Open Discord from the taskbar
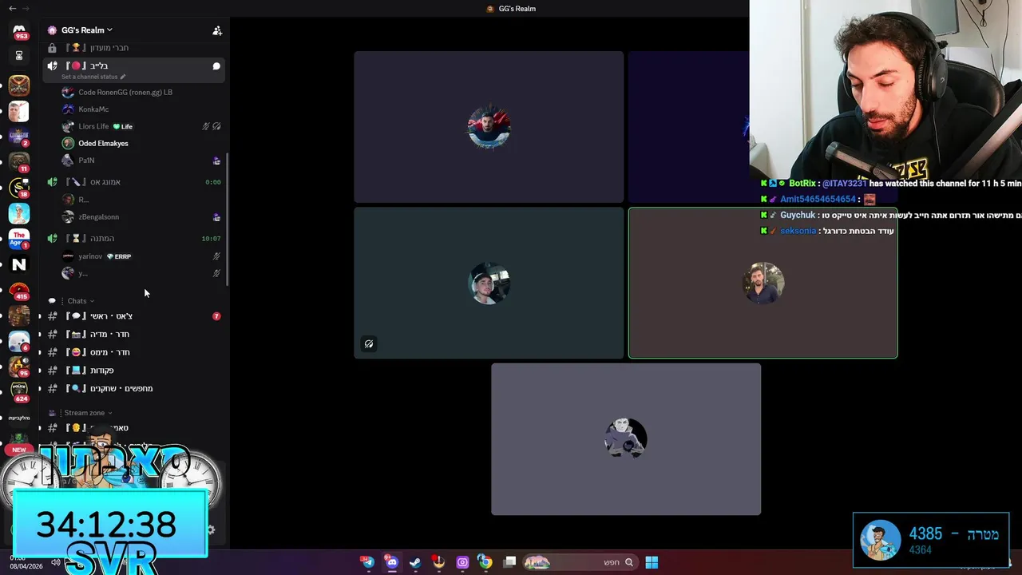The width and height of the screenshot is (1022, 575). [x=391, y=562]
